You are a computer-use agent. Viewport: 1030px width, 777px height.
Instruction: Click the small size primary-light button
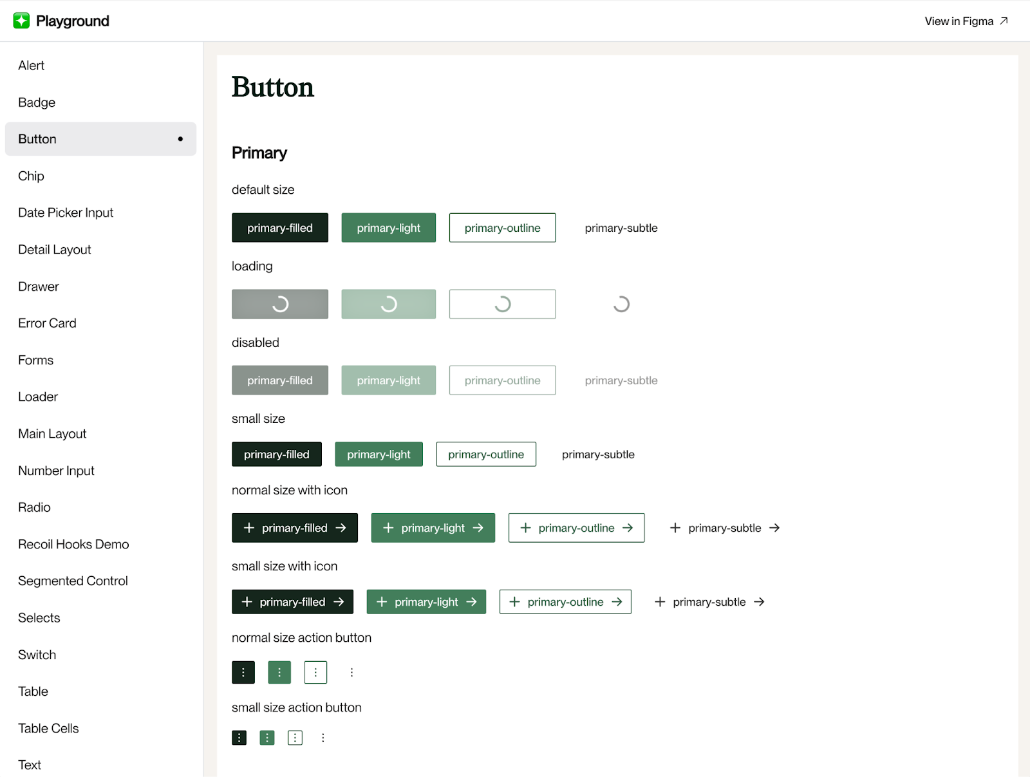click(x=379, y=454)
